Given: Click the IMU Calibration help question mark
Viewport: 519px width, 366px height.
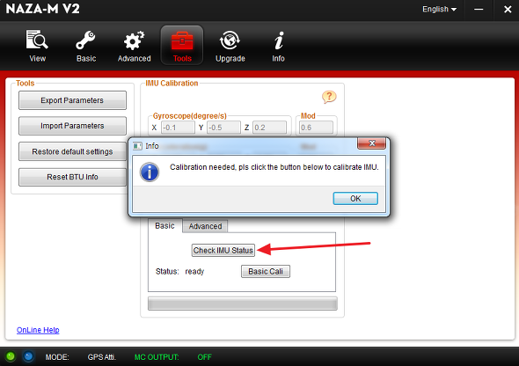Looking at the screenshot, I should [x=329, y=97].
